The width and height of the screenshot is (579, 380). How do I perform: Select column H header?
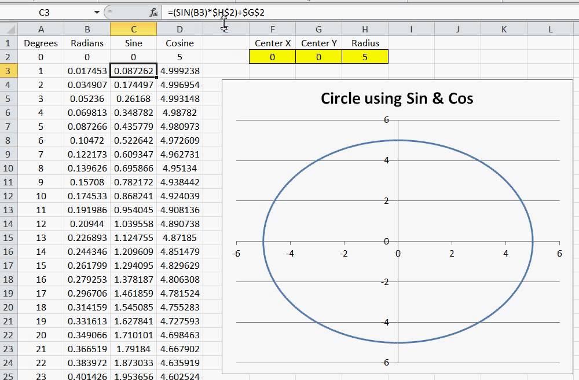click(365, 29)
